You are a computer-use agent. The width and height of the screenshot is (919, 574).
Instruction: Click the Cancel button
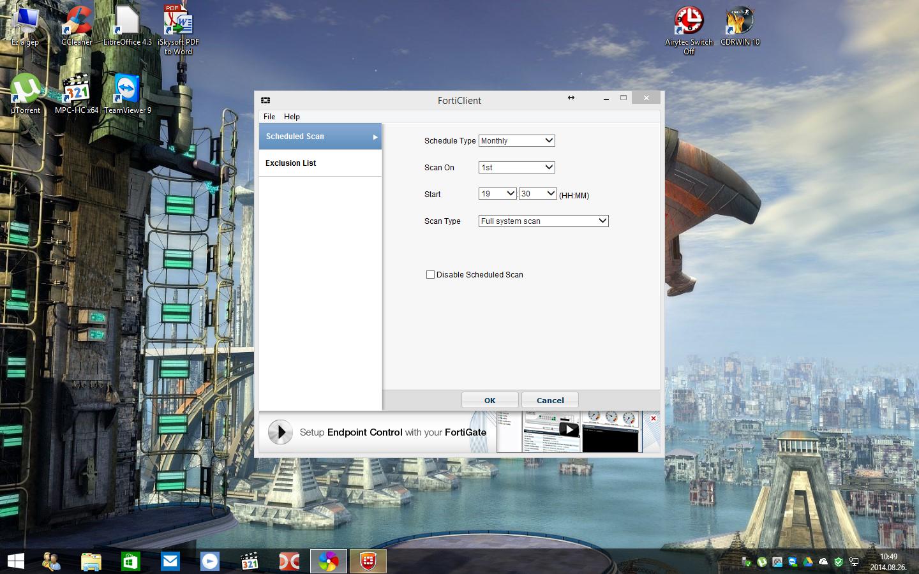click(x=550, y=400)
